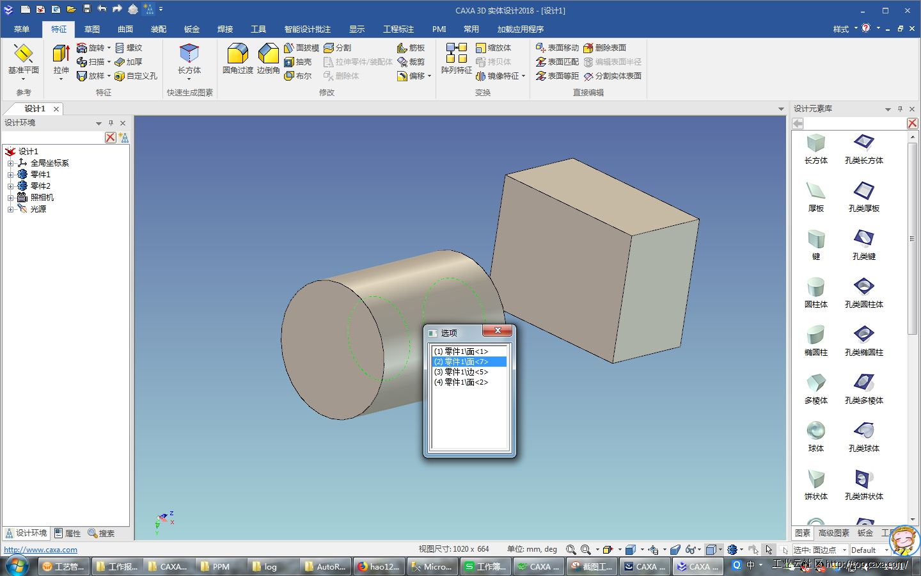The width and height of the screenshot is (921, 576).
Task: Expand the 零件1 tree node
Action: (x=10, y=175)
